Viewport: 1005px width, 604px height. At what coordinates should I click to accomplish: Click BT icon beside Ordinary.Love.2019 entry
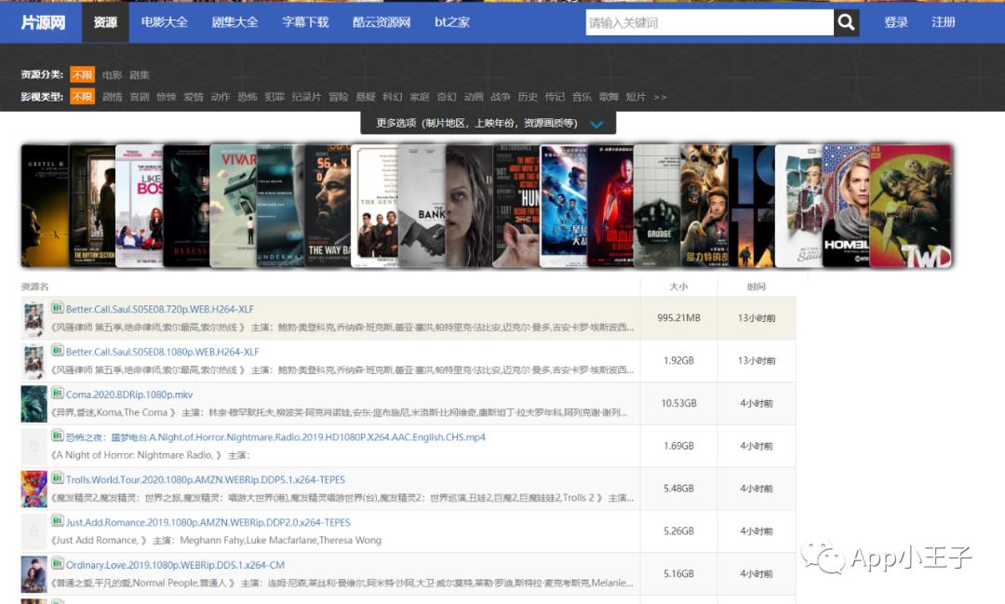58,564
